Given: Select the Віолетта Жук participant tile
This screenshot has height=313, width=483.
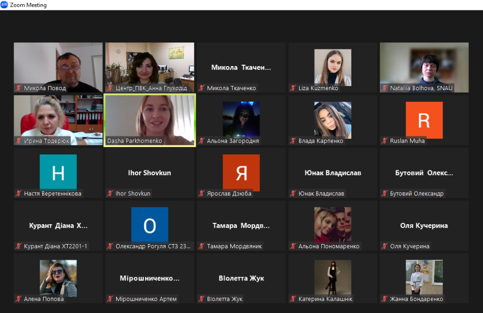Looking at the screenshot, I should click(x=241, y=278).
